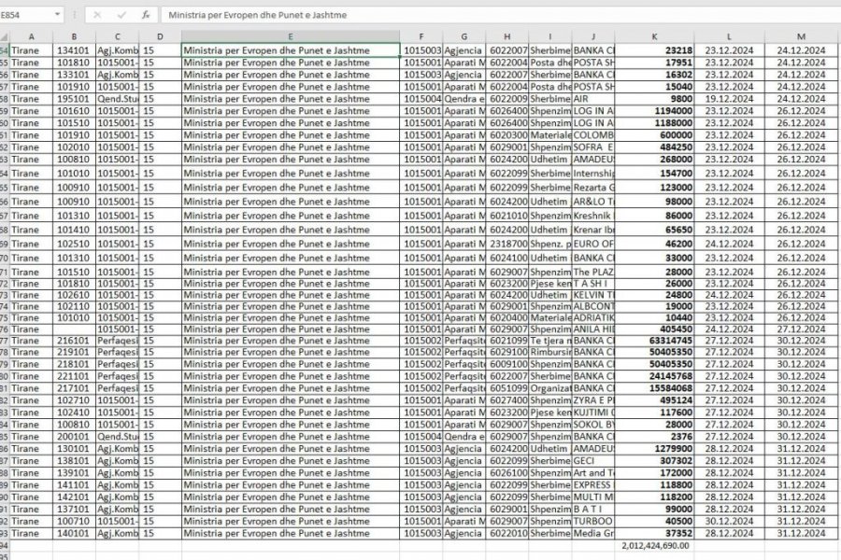Open the Name Box dropdown arrow
Image resolution: width=841 pixels, height=560 pixels.
coord(58,16)
